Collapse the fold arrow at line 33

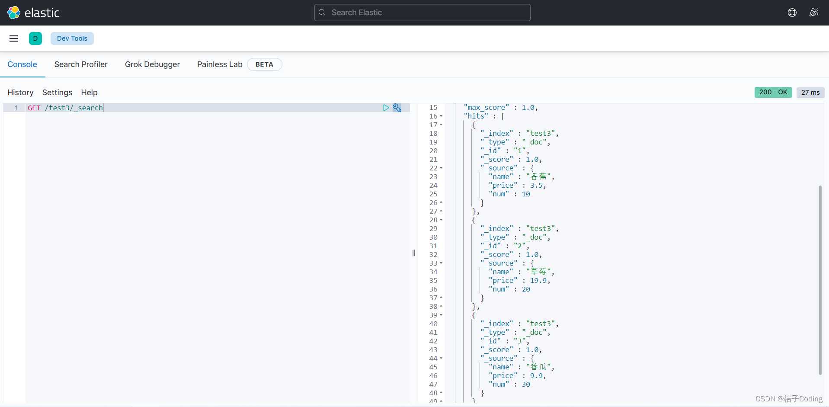coord(441,263)
